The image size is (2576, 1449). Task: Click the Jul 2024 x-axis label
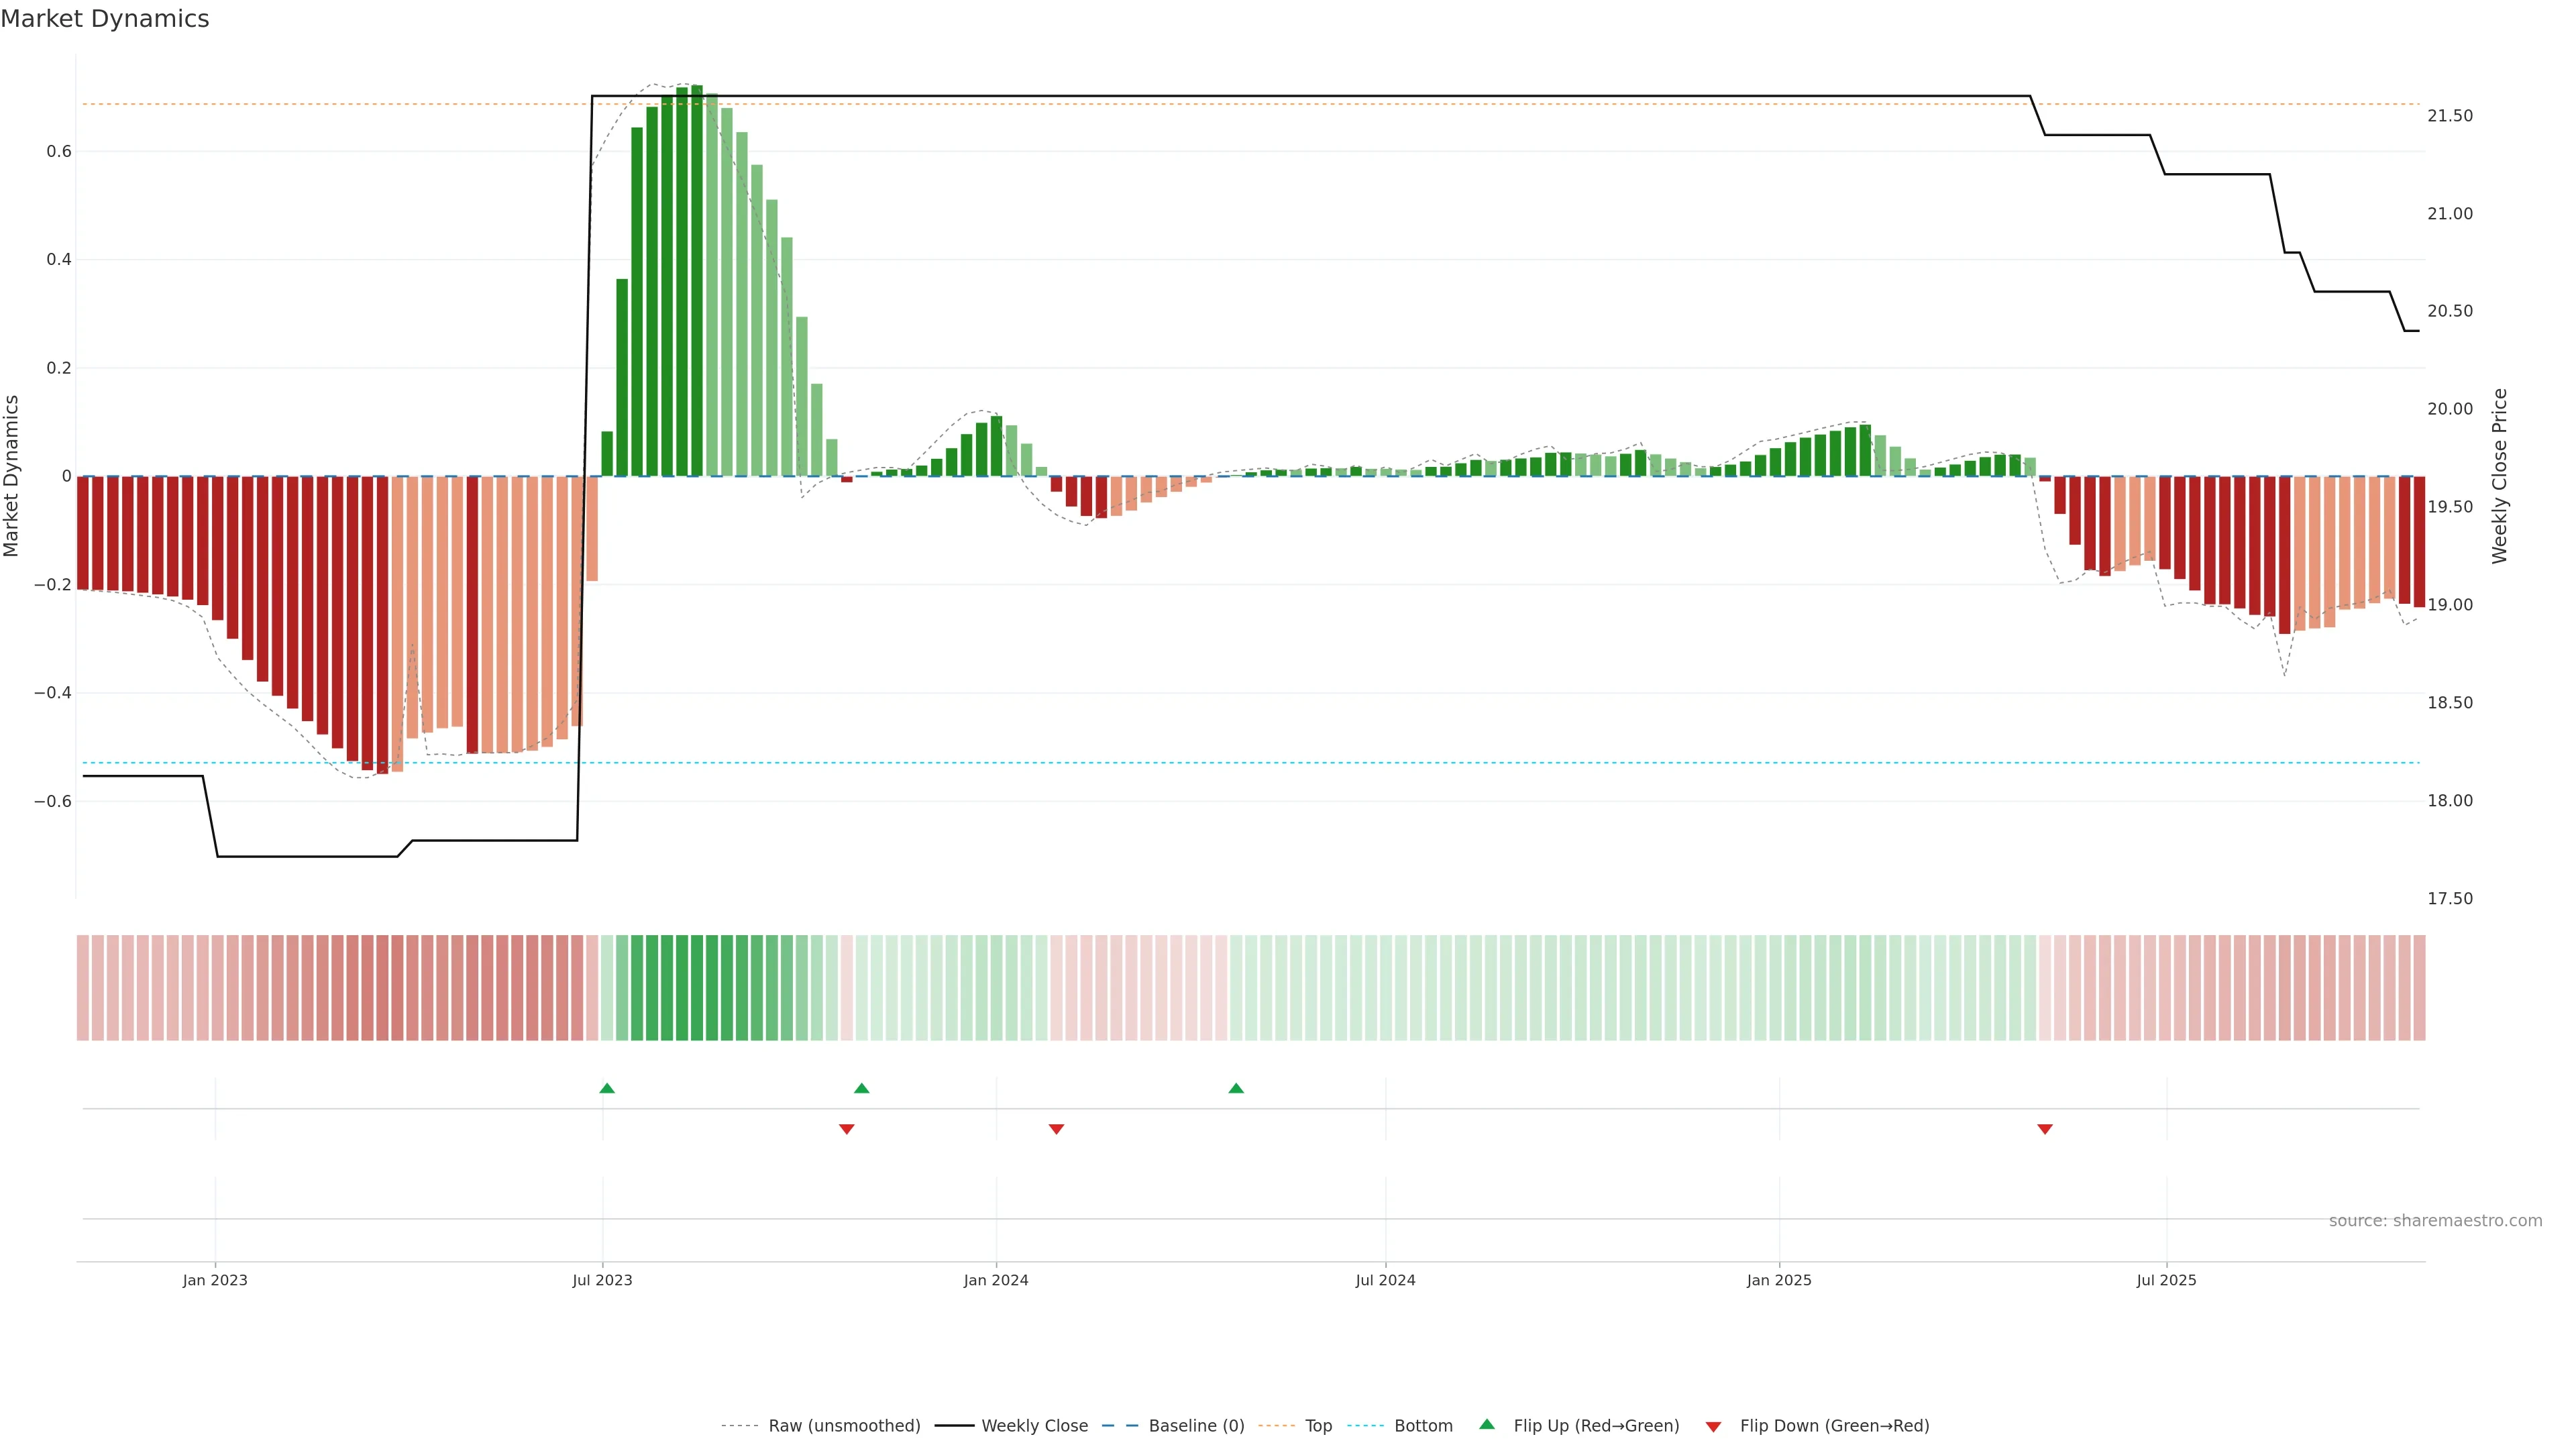[x=1385, y=1280]
